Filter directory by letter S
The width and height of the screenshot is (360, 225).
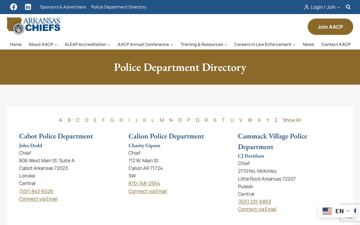pyautogui.click(x=215, y=120)
